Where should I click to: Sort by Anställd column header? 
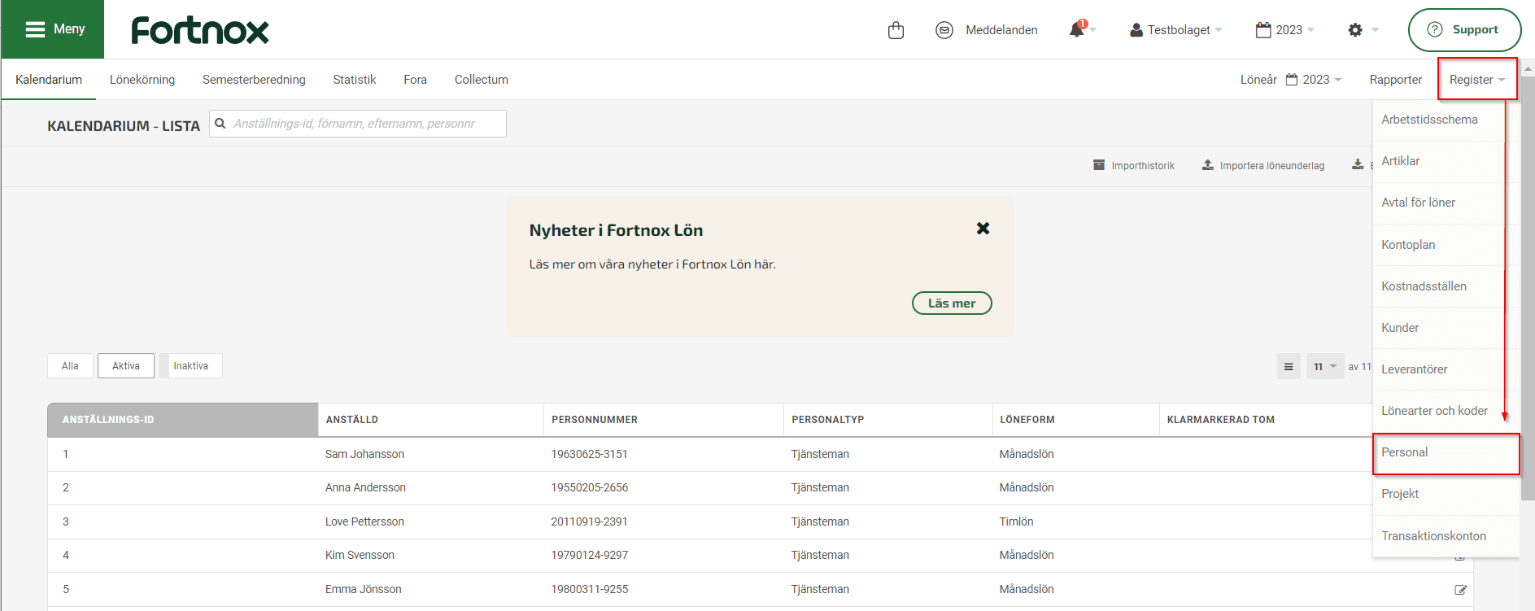430,420
